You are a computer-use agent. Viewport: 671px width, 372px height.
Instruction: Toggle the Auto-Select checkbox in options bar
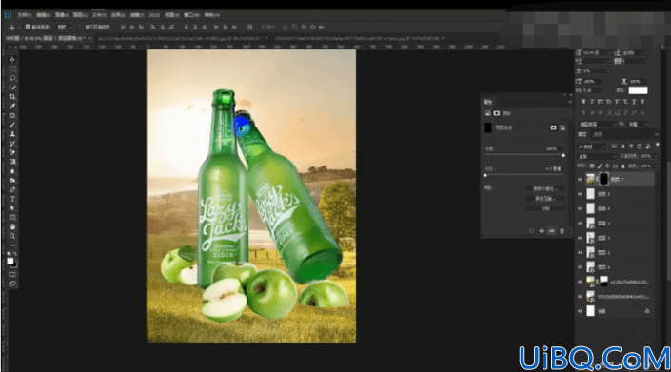coord(28,27)
